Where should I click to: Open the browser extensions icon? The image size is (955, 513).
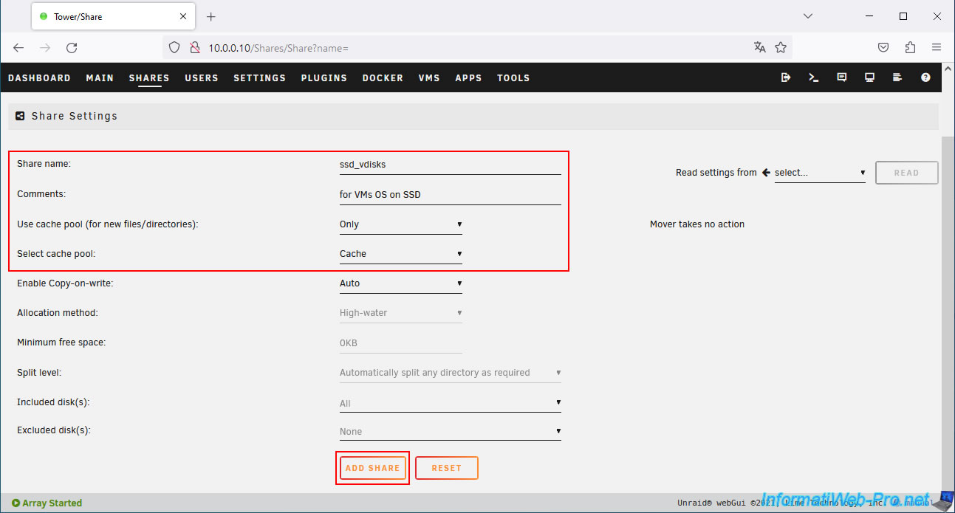click(x=910, y=47)
